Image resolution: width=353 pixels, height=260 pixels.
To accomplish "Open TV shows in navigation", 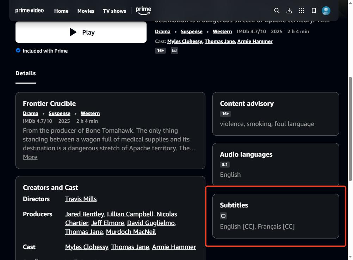I will (x=114, y=11).
